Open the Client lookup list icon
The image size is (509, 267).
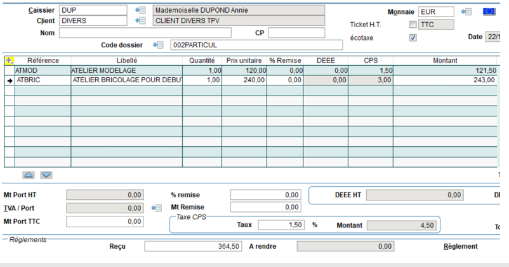point(140,20)
